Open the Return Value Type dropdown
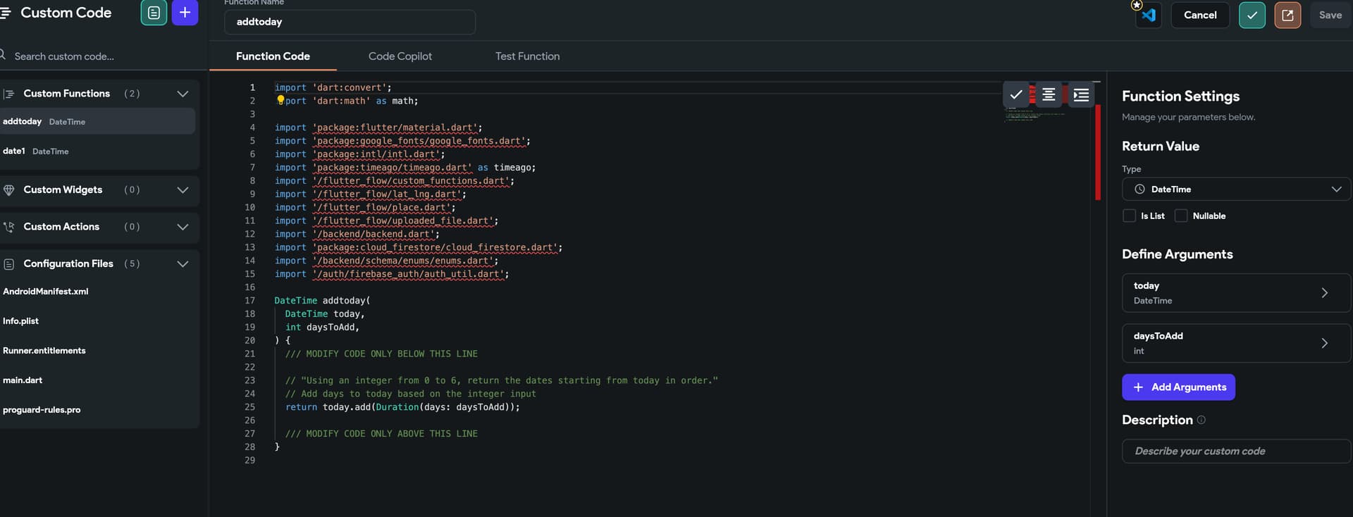This screenshot has height=517, width=1353. (1236, 189)
